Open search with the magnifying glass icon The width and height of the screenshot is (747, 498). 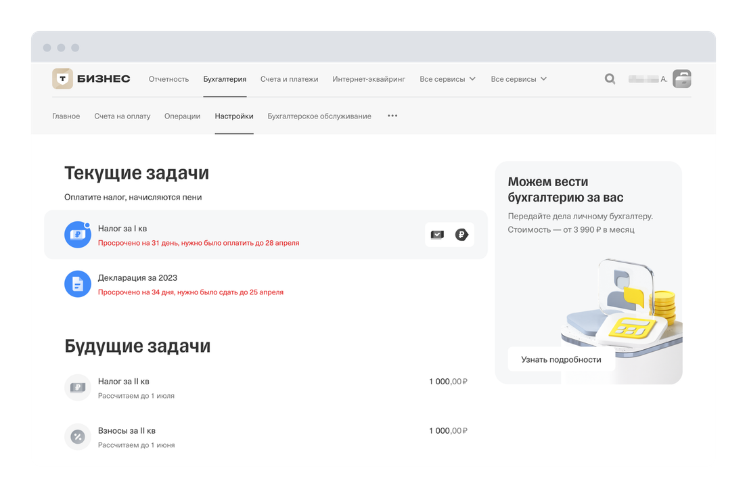[x=610, y=79]
